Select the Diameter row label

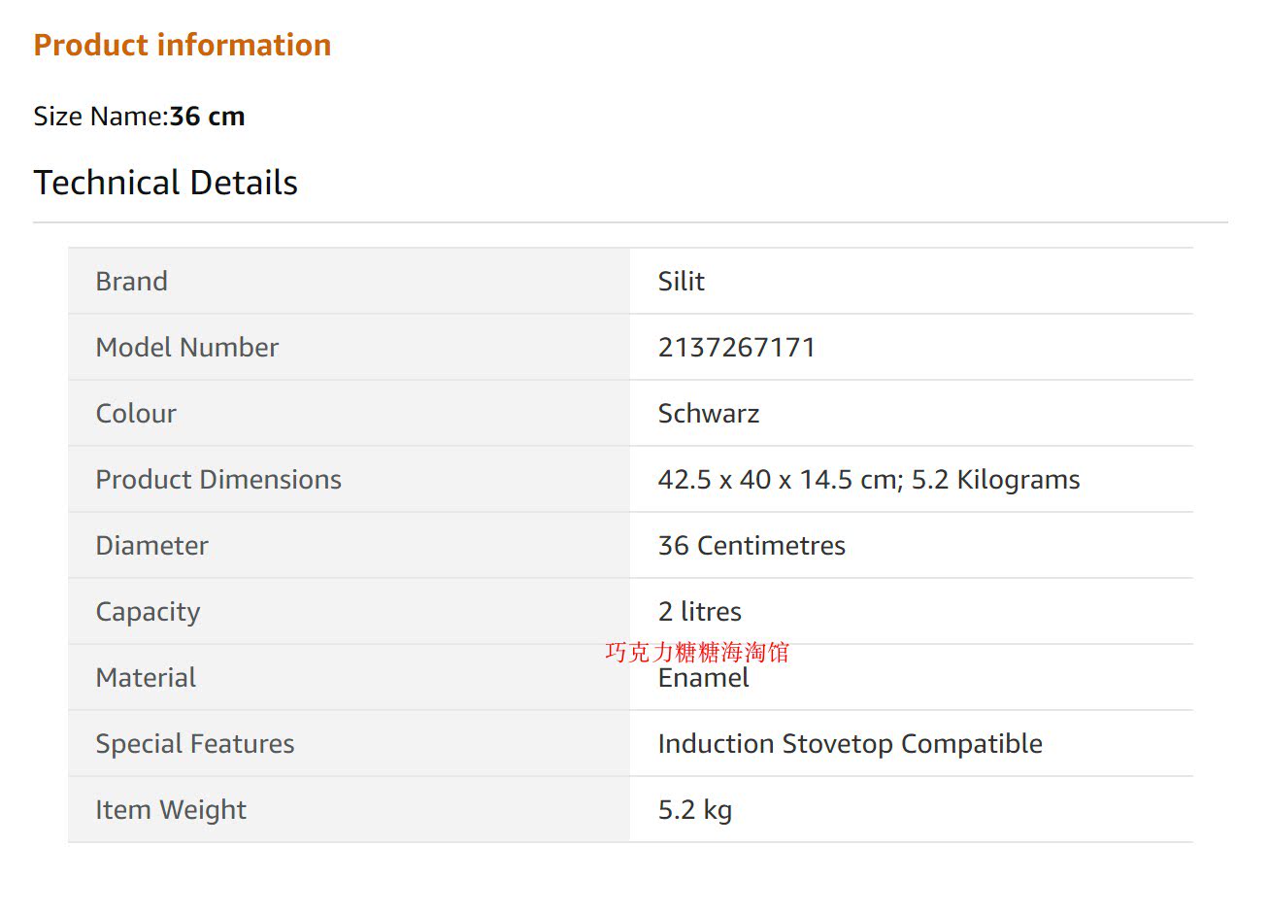[151, 546]
